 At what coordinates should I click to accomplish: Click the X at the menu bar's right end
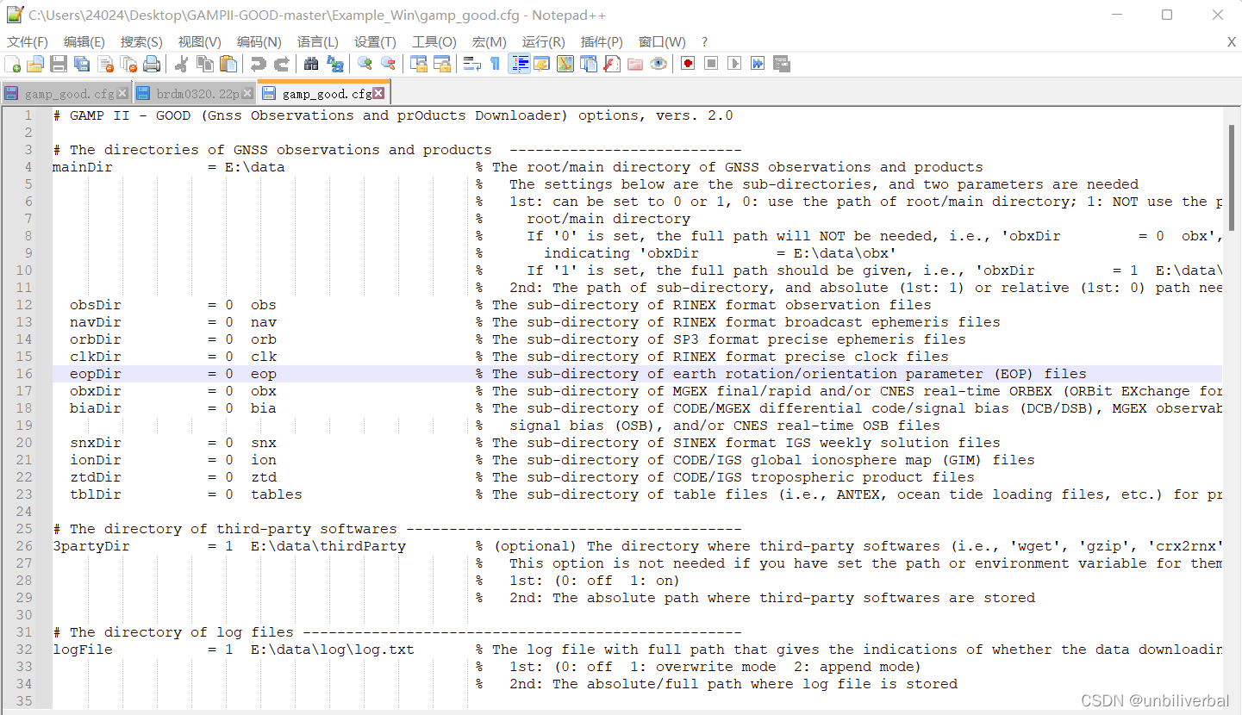point(1232,42)
